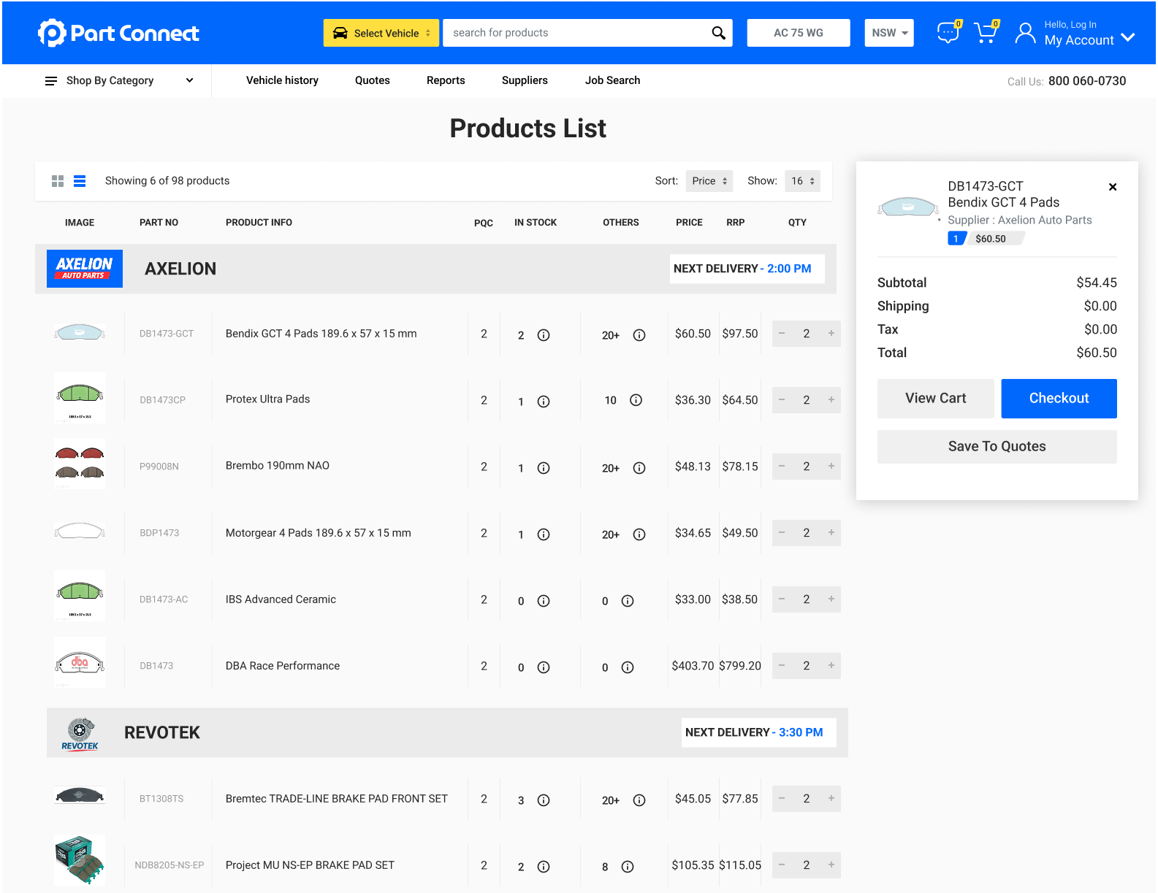Open Brembo 190mm NAO product thumbnail
Image resolution: width=1158 pixels, height=893 pixels.
coord(80,464)
